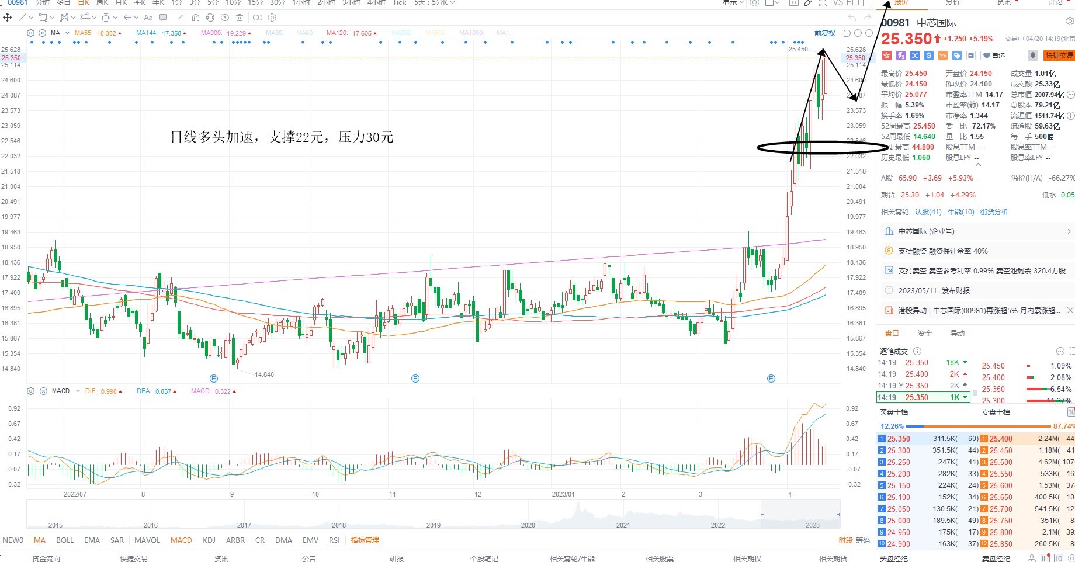Select the text annotation Aa tool
Image resolution: width=1075 pixels, height=562 pixels.
(x=148, y=18)
